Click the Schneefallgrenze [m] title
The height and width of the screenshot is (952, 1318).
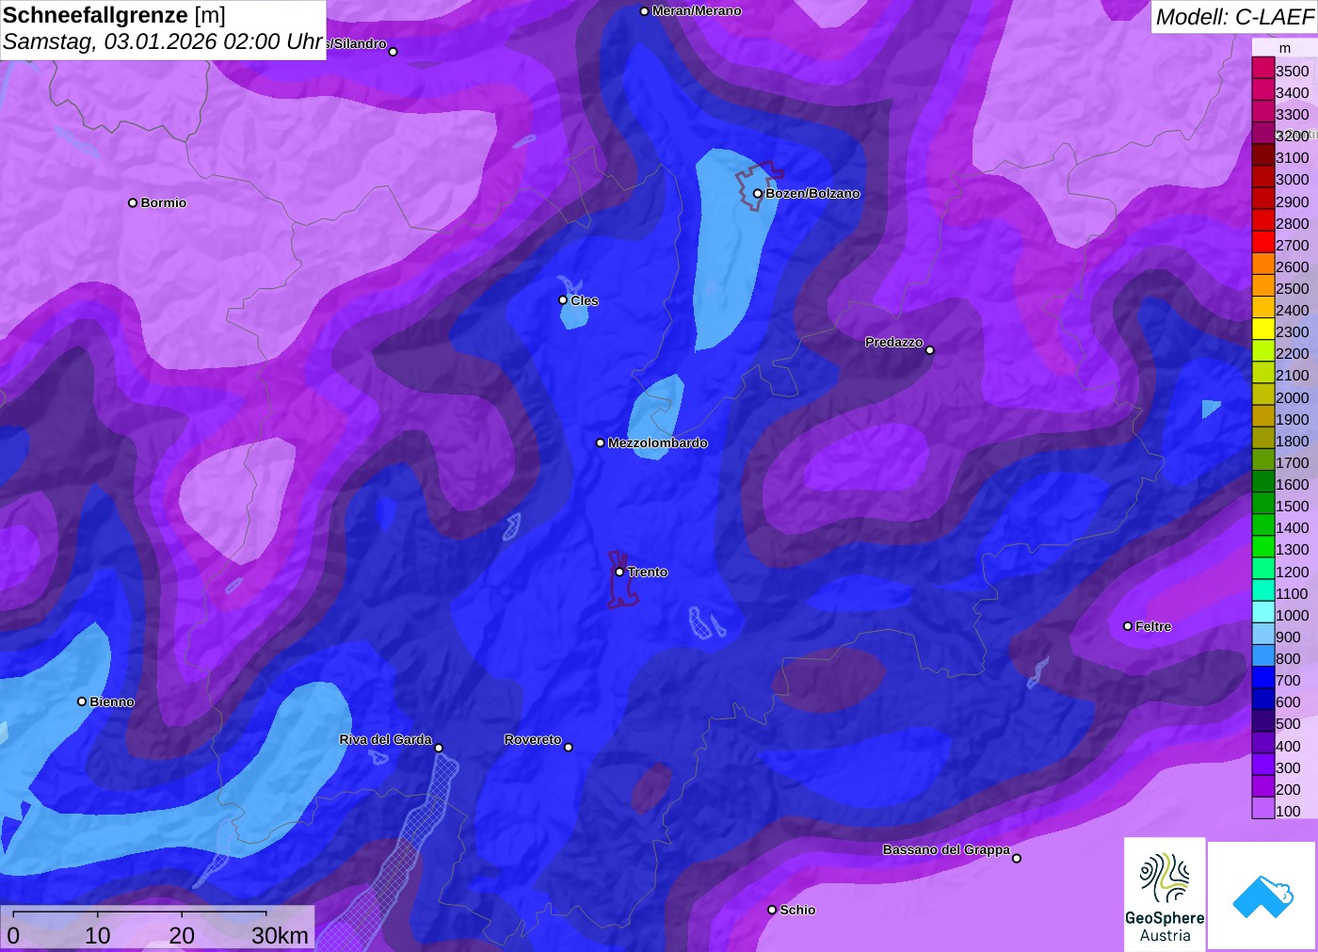[114, 15]
